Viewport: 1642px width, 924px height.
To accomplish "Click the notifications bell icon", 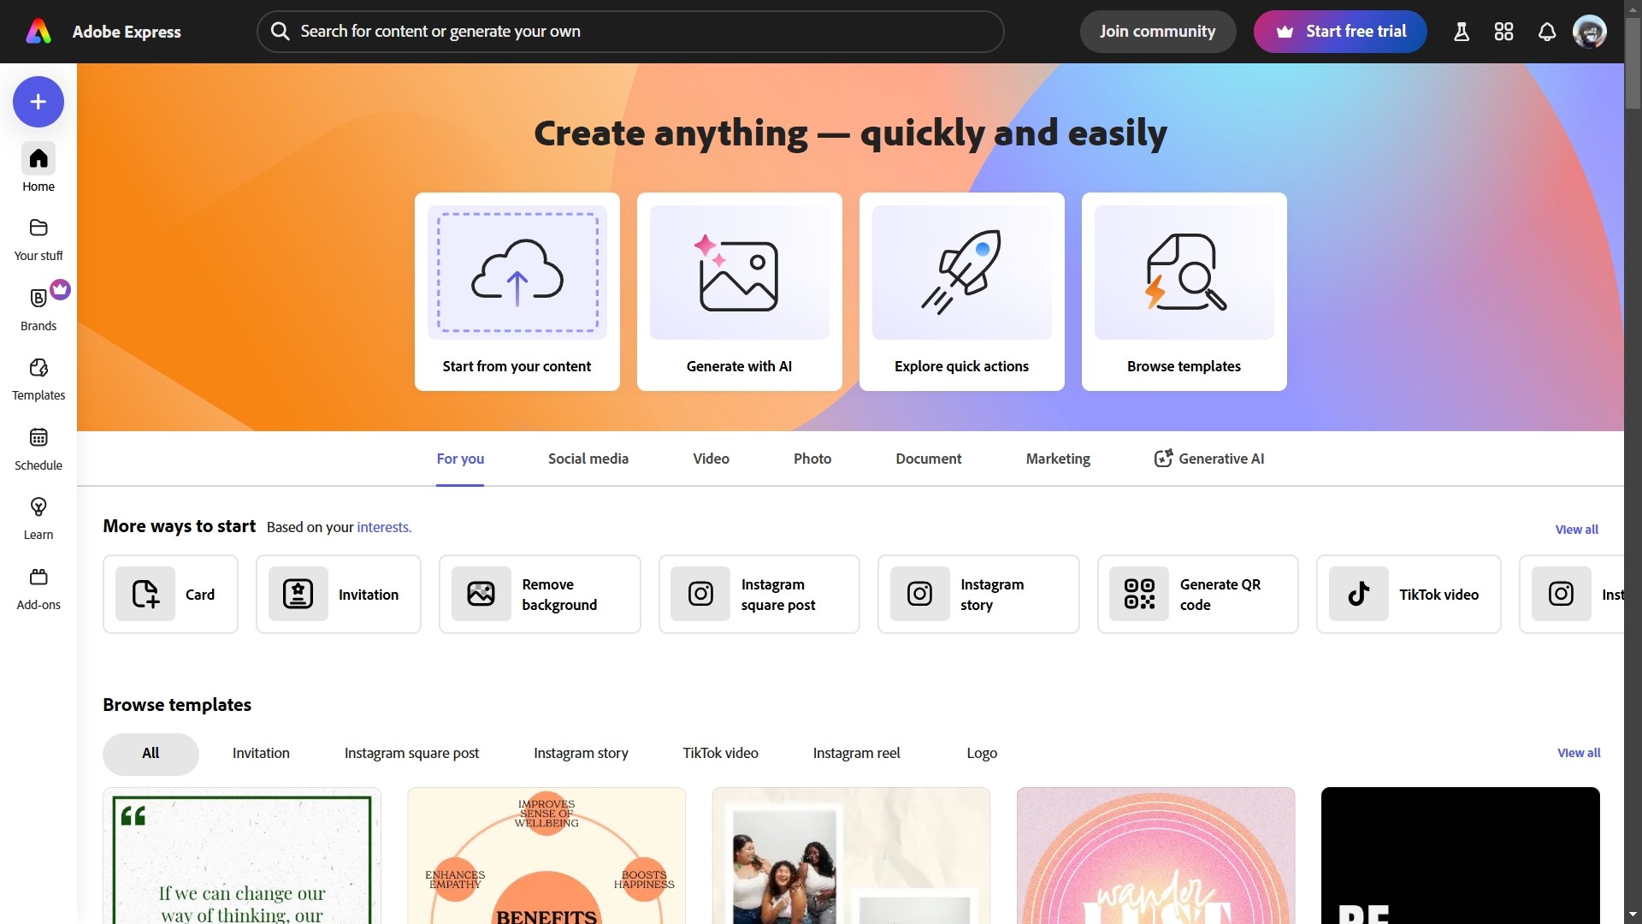I will [x=1546, y=32].
